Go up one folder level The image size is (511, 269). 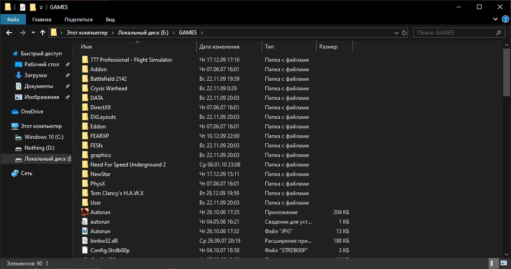[43, 33]
